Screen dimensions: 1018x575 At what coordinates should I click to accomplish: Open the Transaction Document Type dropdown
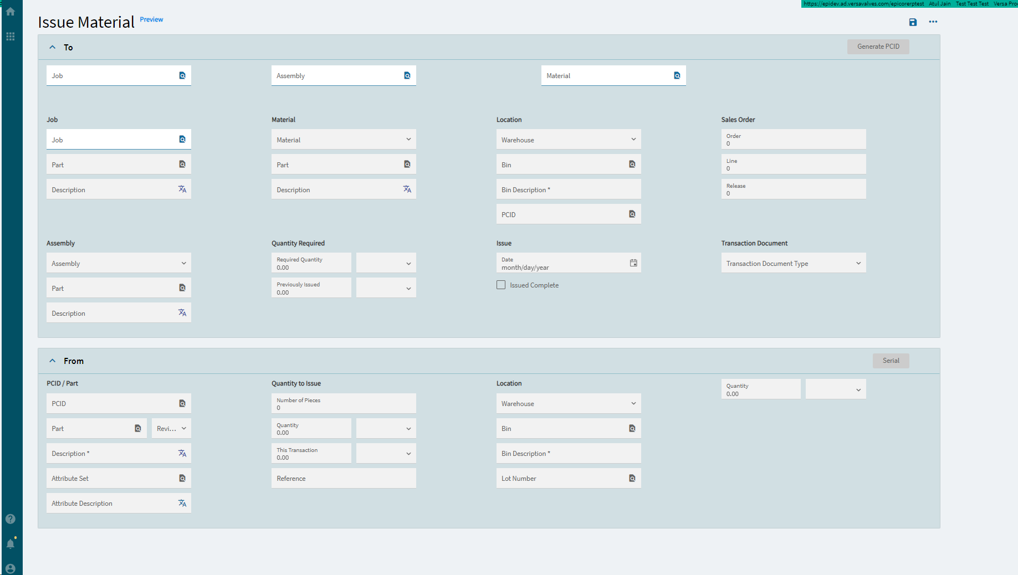858,263
